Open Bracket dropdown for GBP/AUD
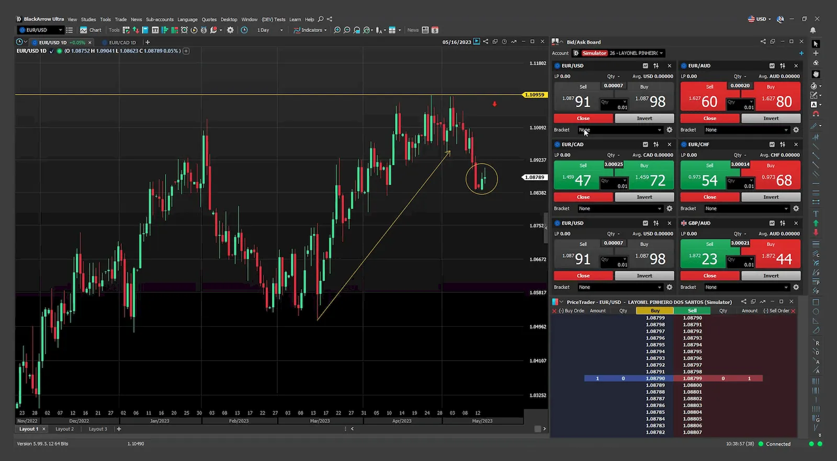 [746, 287]
